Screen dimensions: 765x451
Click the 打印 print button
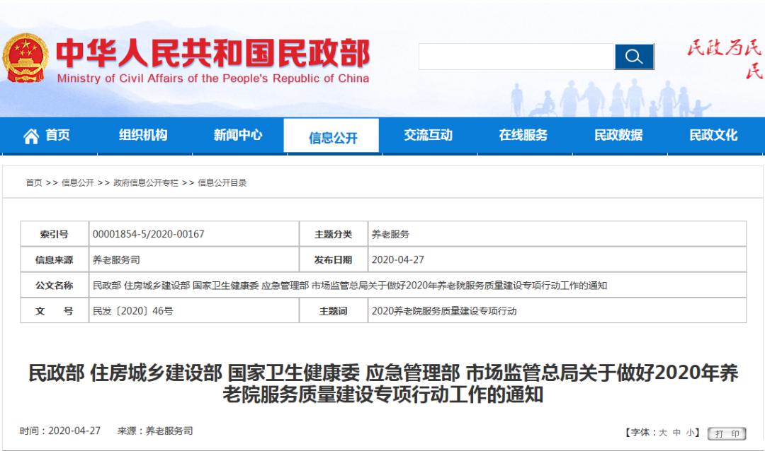click(727, 433)
